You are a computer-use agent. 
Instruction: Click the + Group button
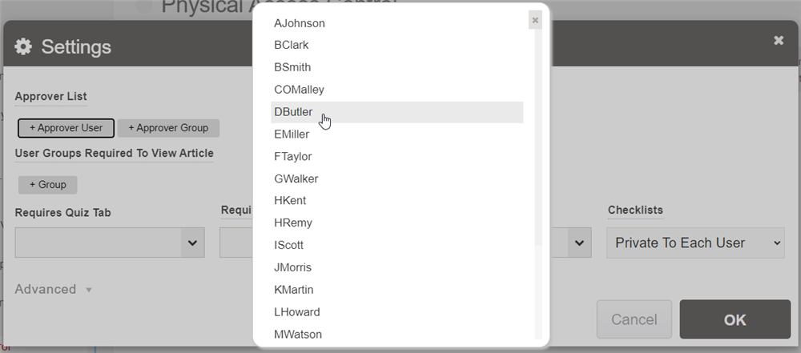click(x=48, y=185)
